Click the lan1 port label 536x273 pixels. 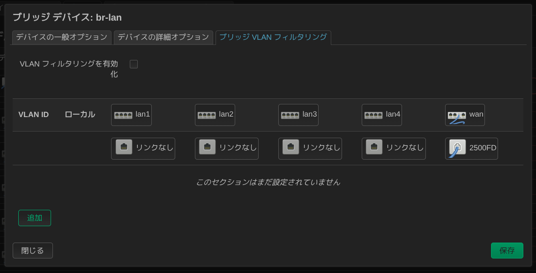pyautogui.click(x=142, y=114)
